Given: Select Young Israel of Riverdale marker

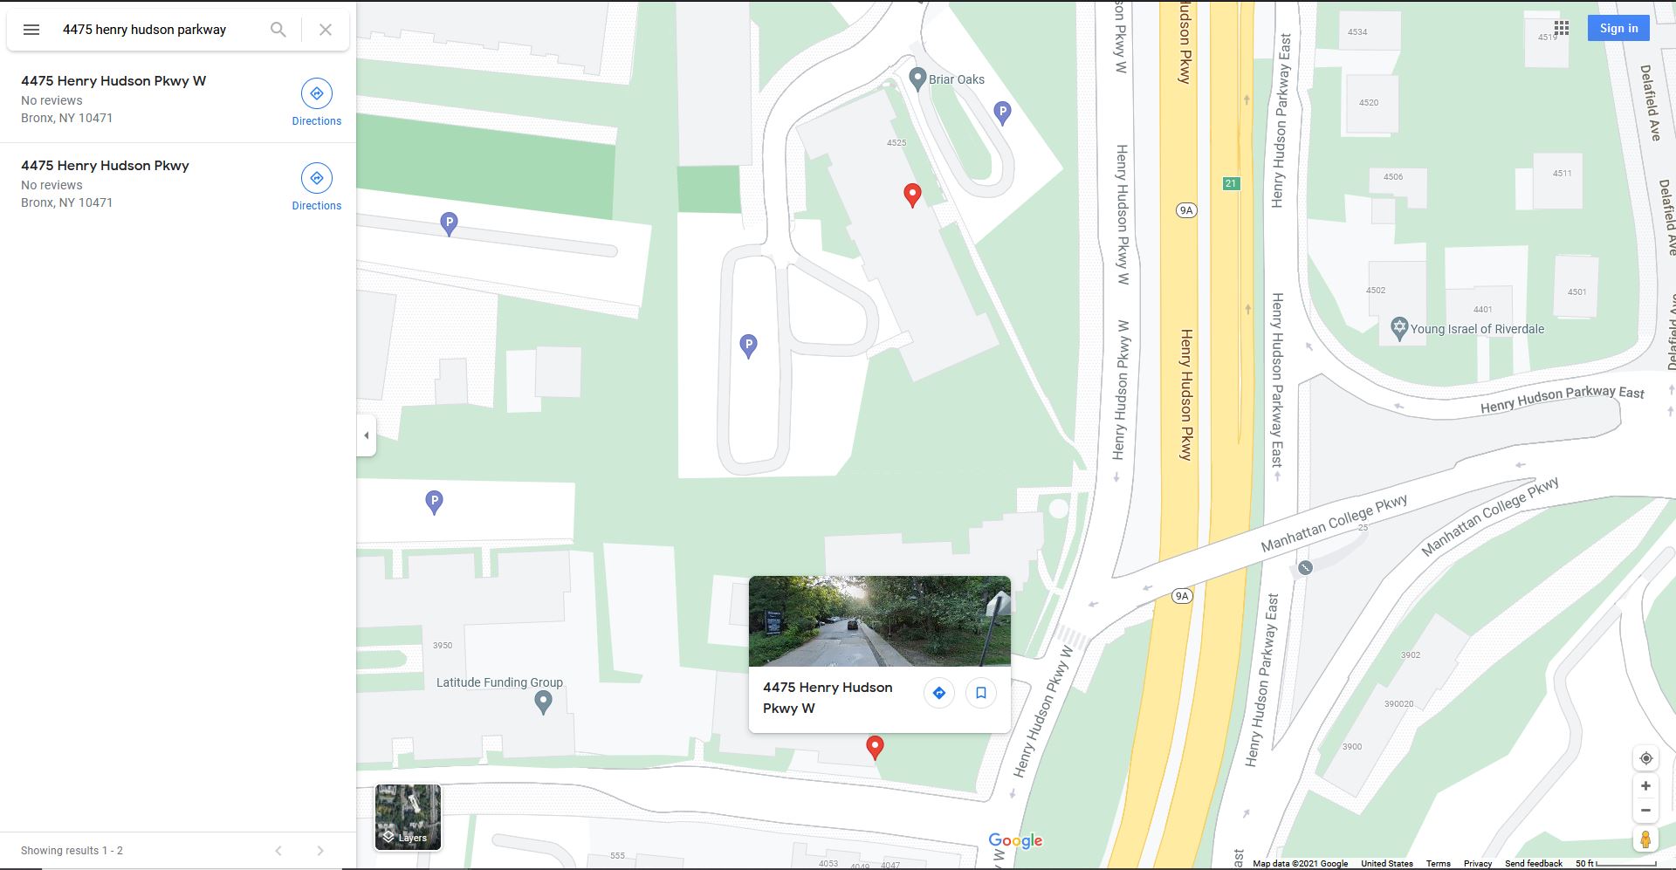Looking at the screenshot, I should click(1399, 329).
